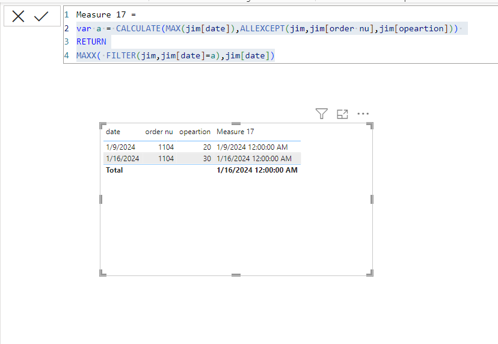498x344 pixels.
Task: Click the ALLEXCEPT function in line 2
Action: [x=262, y=28]
